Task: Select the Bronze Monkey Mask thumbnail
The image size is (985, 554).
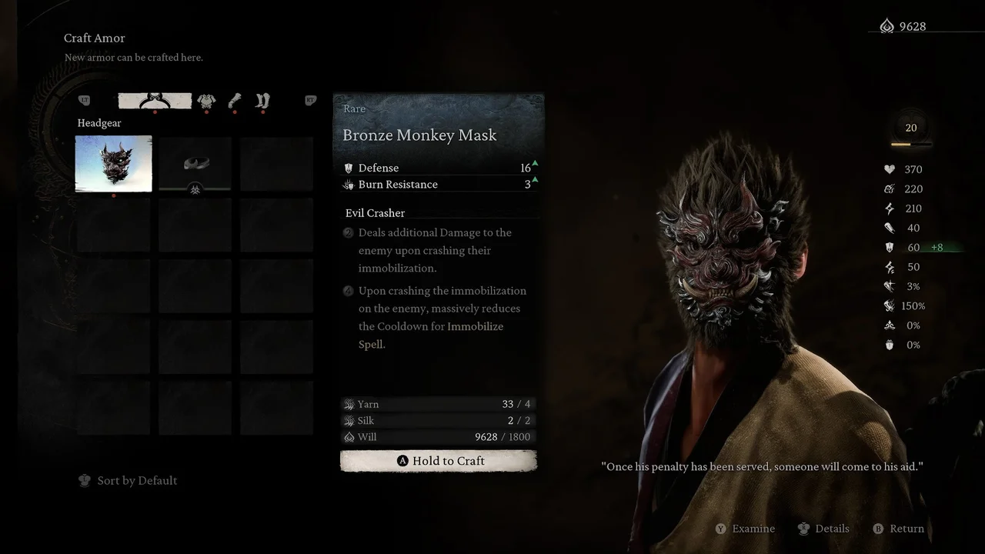Action: click(113, 163)
